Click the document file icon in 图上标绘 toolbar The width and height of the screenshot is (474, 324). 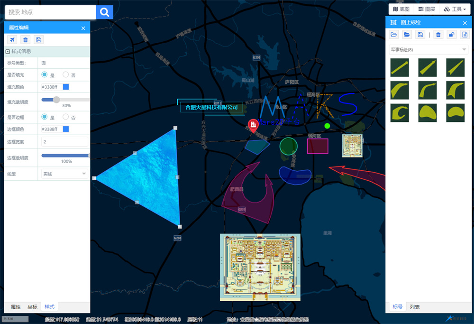point(464,35)
